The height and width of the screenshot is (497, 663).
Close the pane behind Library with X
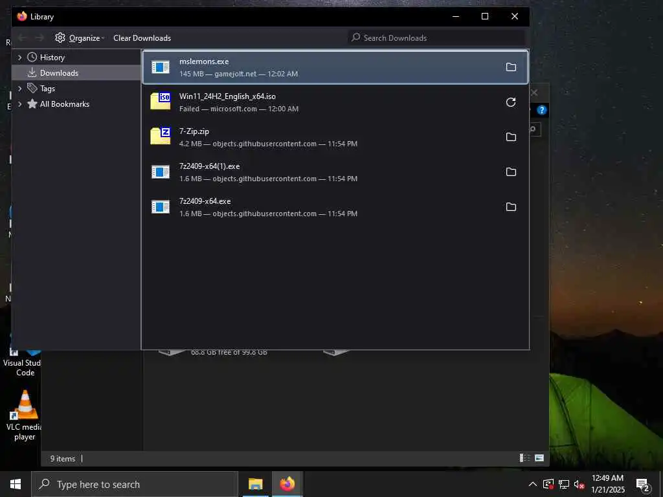pyautogui.click(x=534, y=93)
